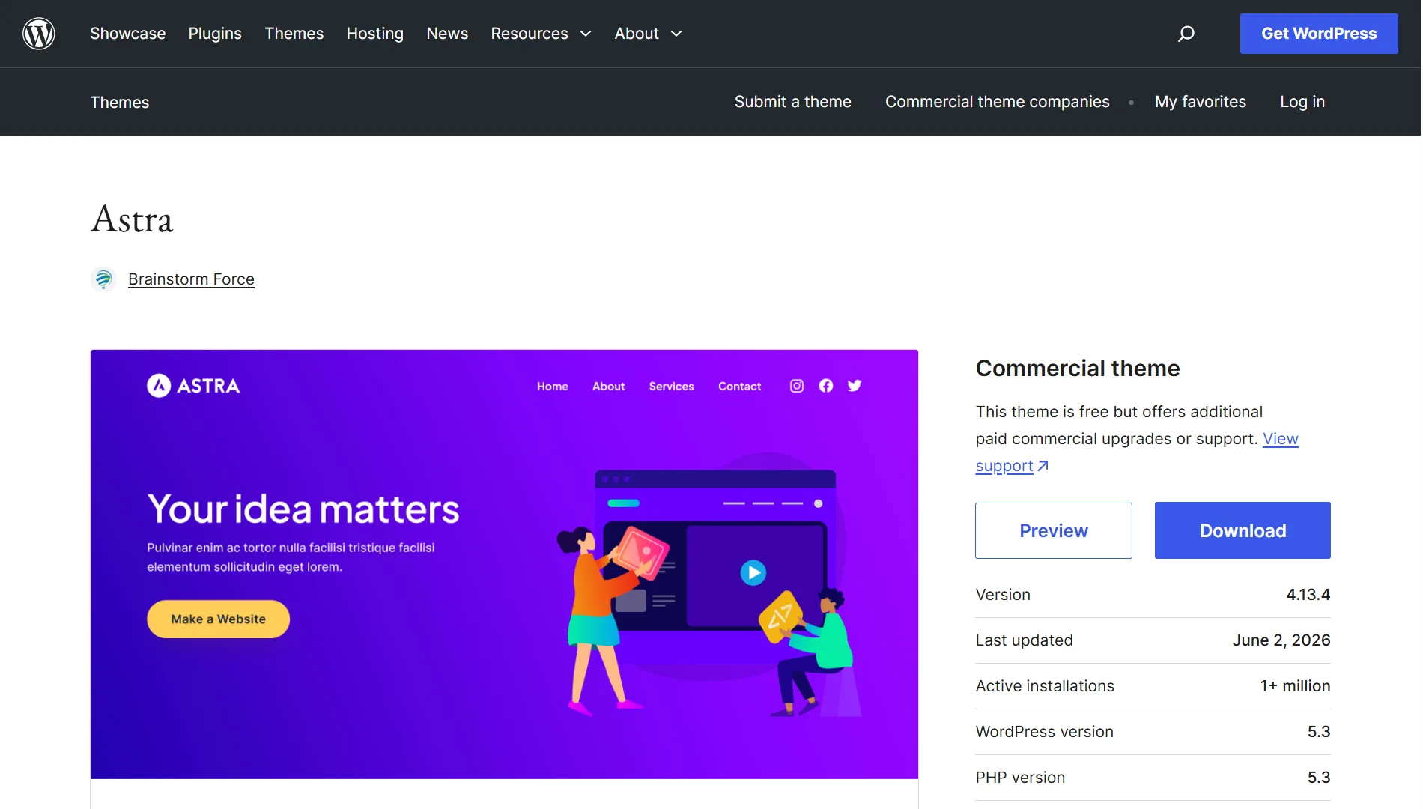Expand the About dropdown menu

[648, 34]
